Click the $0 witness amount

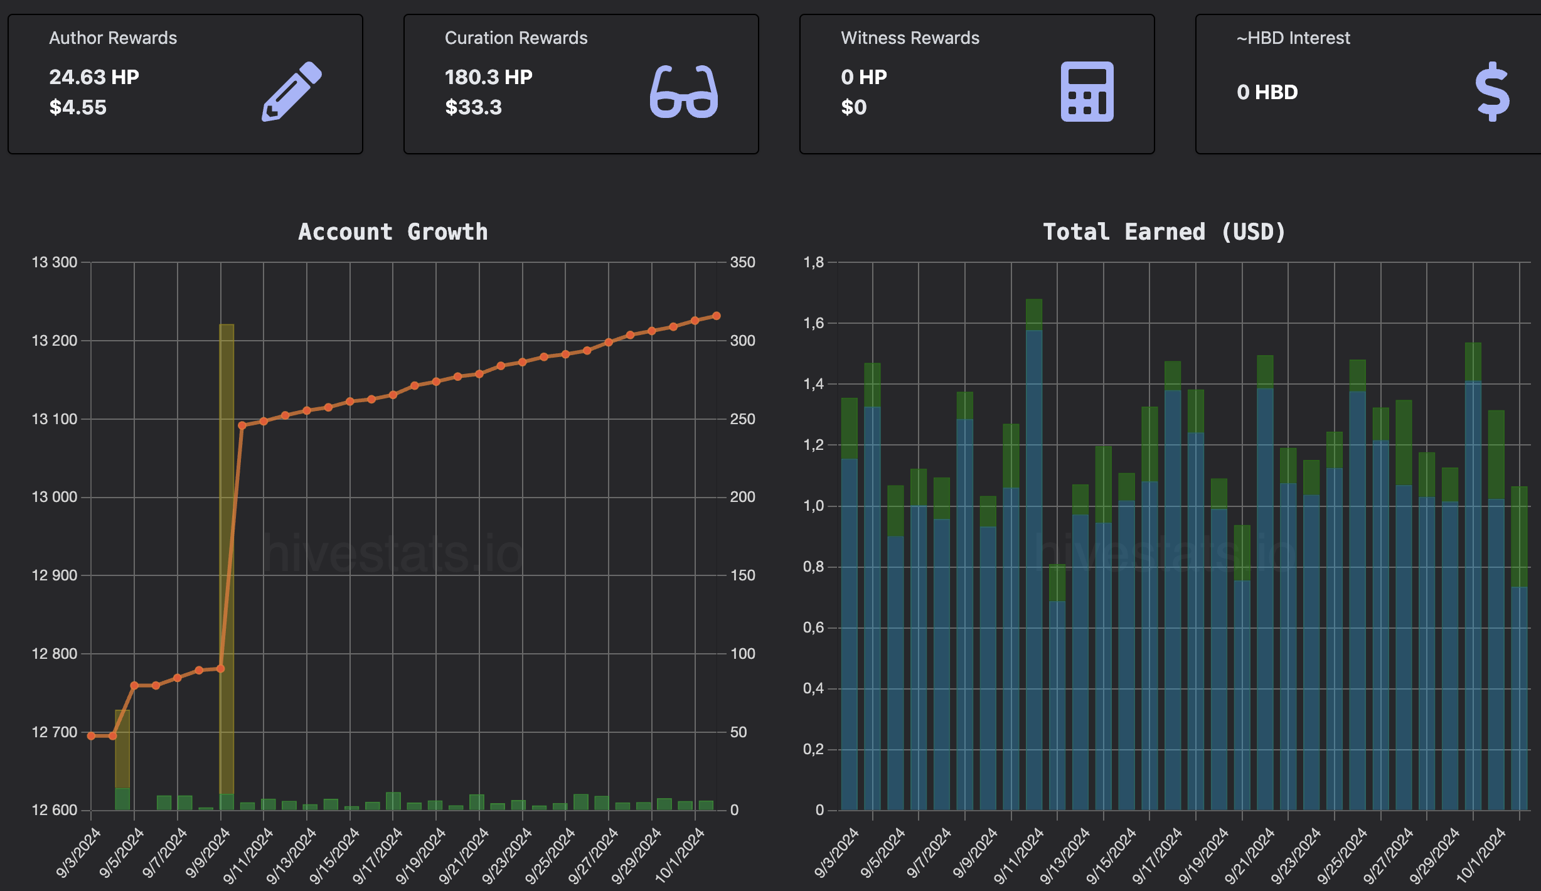854,107
